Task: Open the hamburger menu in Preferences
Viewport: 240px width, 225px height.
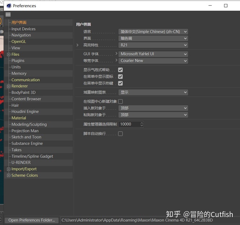Action: [8, 14]
